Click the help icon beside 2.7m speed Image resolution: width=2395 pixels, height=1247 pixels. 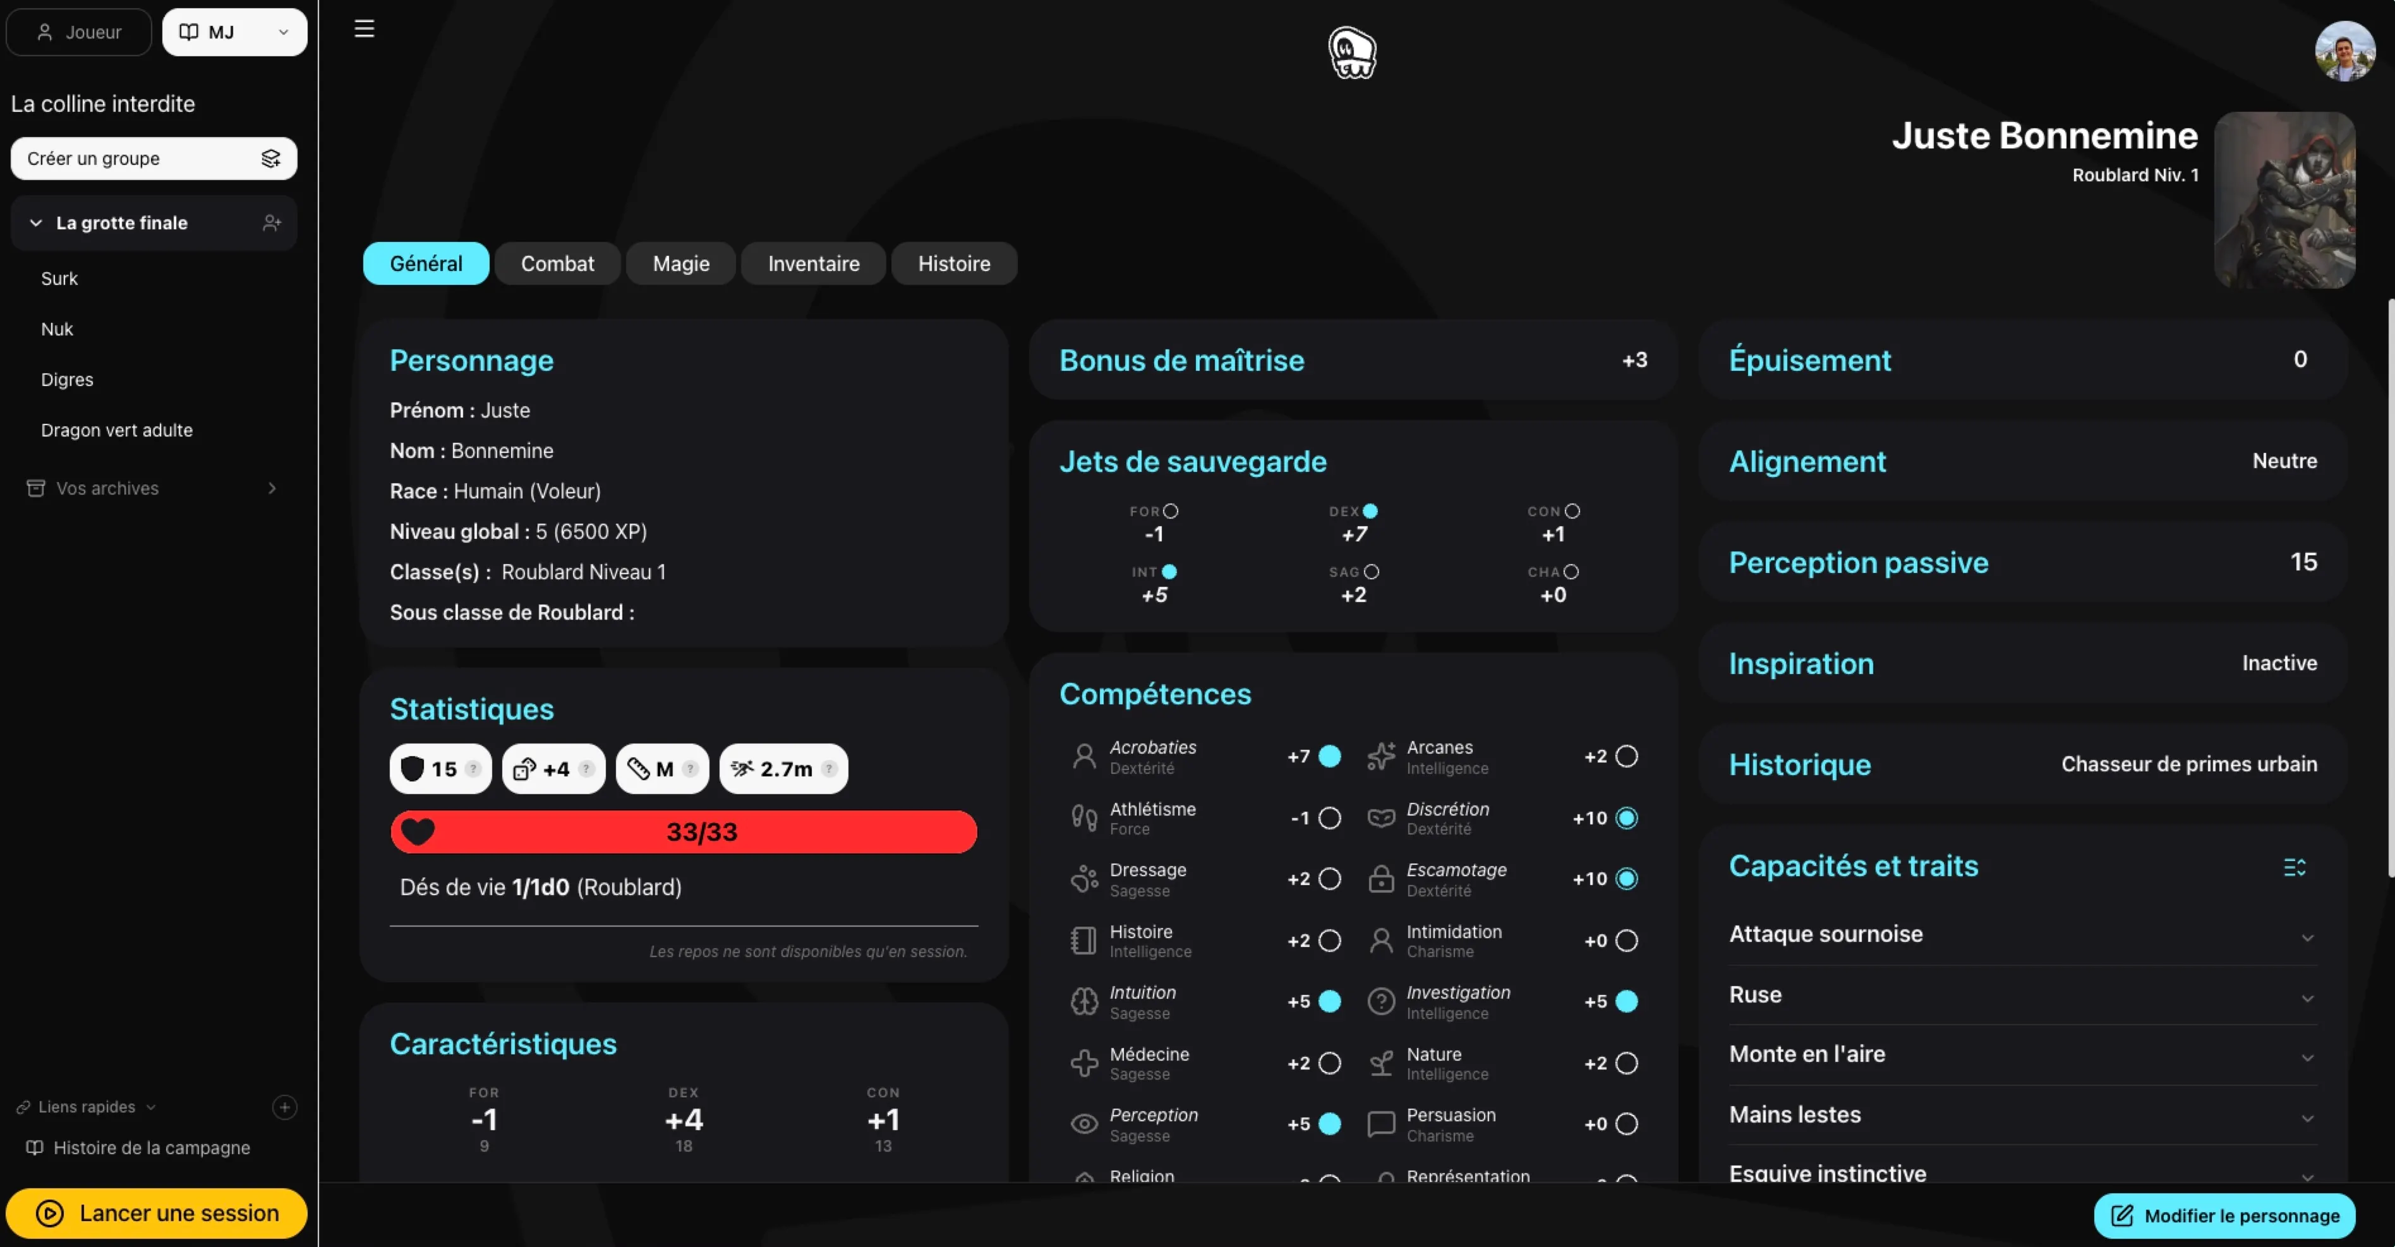[828, 769]
